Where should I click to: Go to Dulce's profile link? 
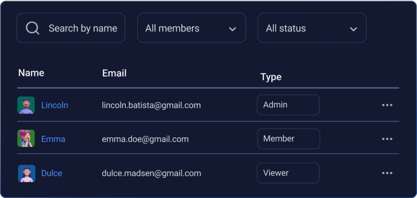[x=52, y=173]
